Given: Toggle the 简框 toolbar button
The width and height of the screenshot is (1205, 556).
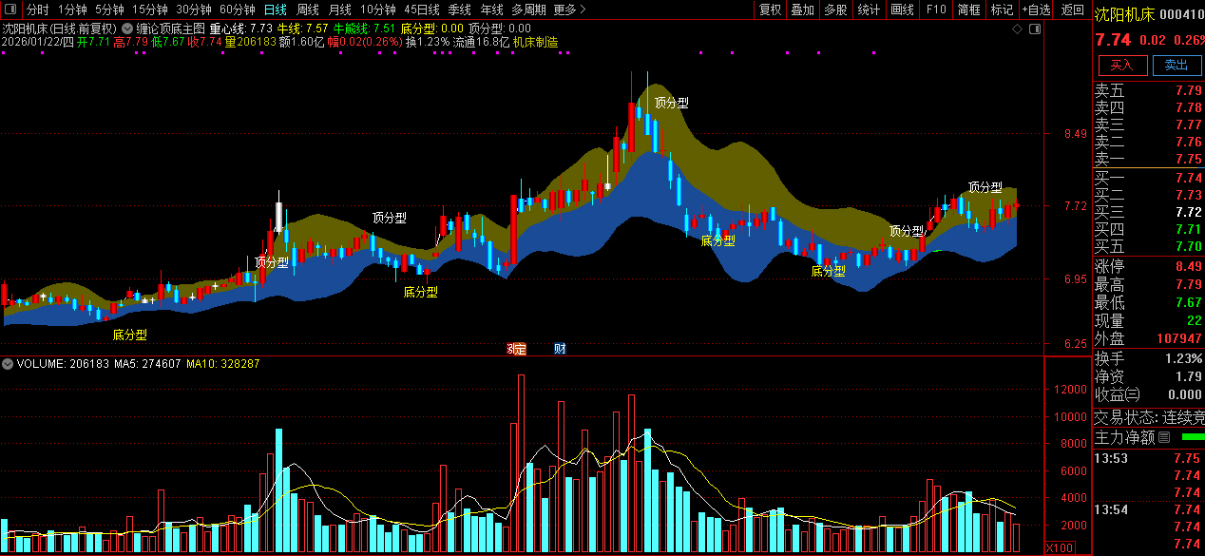Looking at the screenshot, I should click(x=969, y=10).
